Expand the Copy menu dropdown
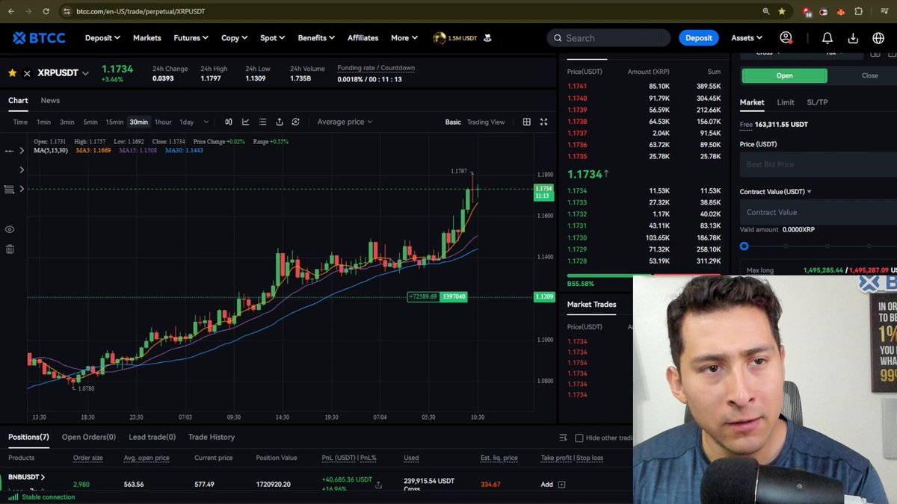Image resolution: width=897 pixels, height=504 pixels. (x=234, y=38)
